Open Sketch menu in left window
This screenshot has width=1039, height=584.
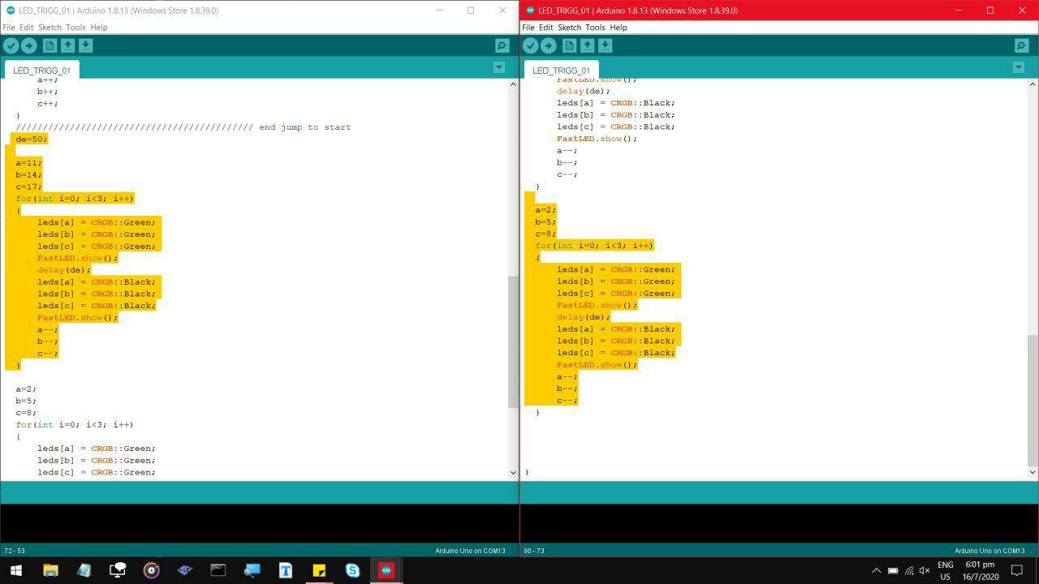[x=50, y=28]
